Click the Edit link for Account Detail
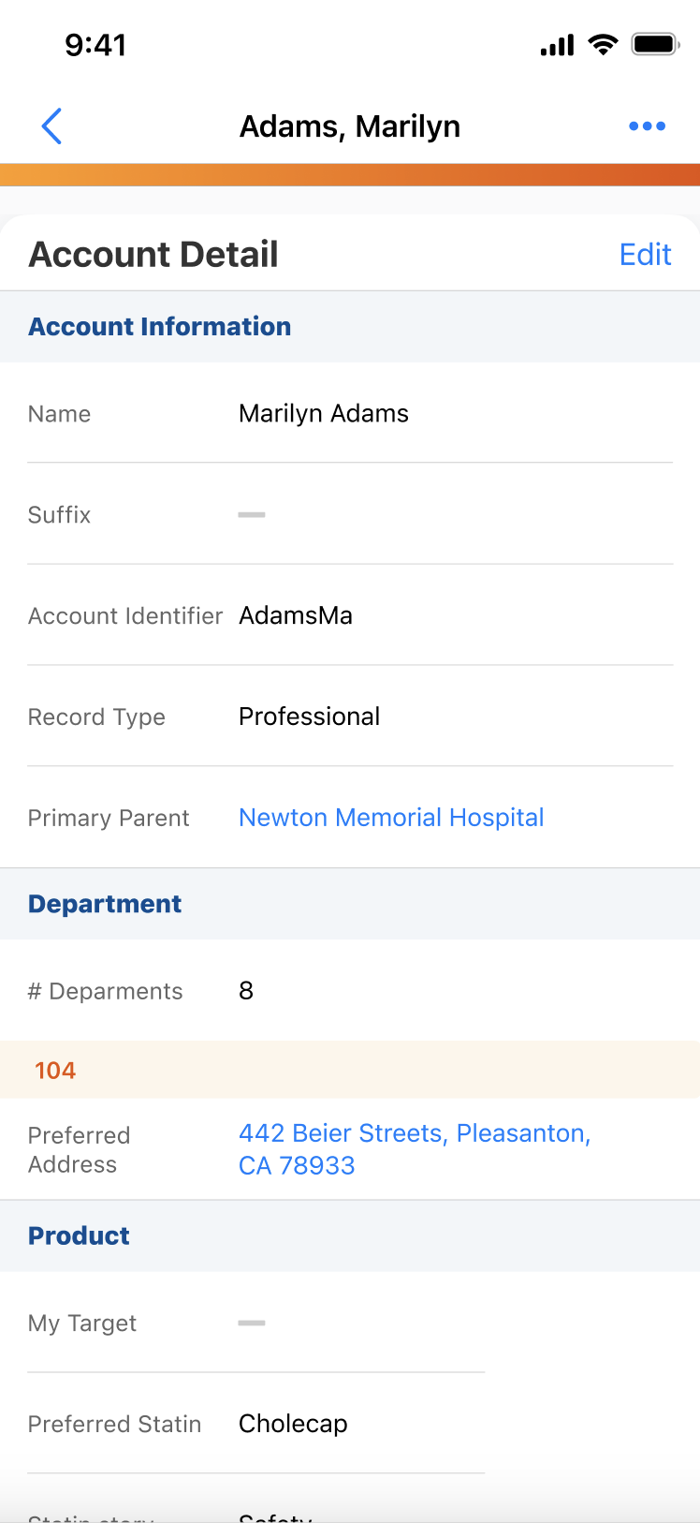Viewport: 700px width, 1523px height. point(645,255)
